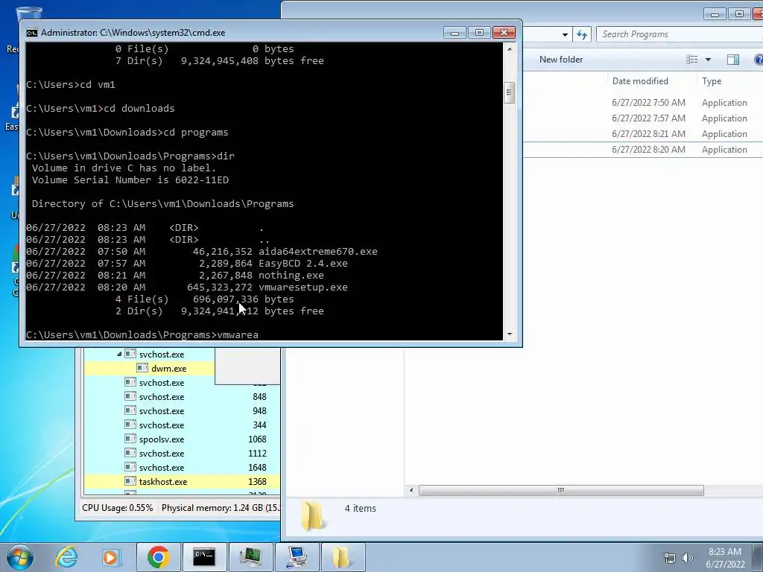Click the command prompt input line
This screenshot has width=763, height=572.
[142, 334]
